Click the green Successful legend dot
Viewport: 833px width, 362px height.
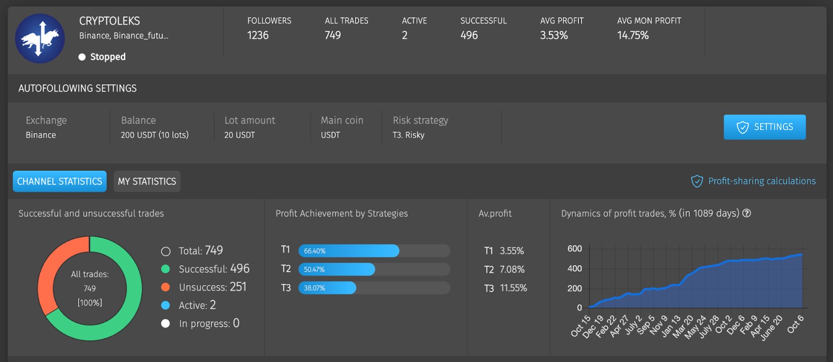[x=166, y=269]
